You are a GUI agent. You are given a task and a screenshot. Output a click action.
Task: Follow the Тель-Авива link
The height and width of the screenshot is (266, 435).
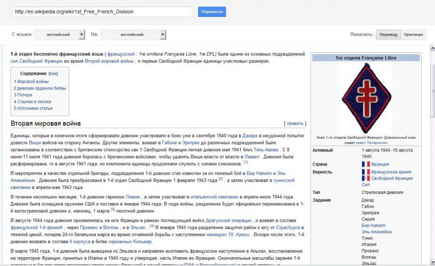[x=266, y=149]
